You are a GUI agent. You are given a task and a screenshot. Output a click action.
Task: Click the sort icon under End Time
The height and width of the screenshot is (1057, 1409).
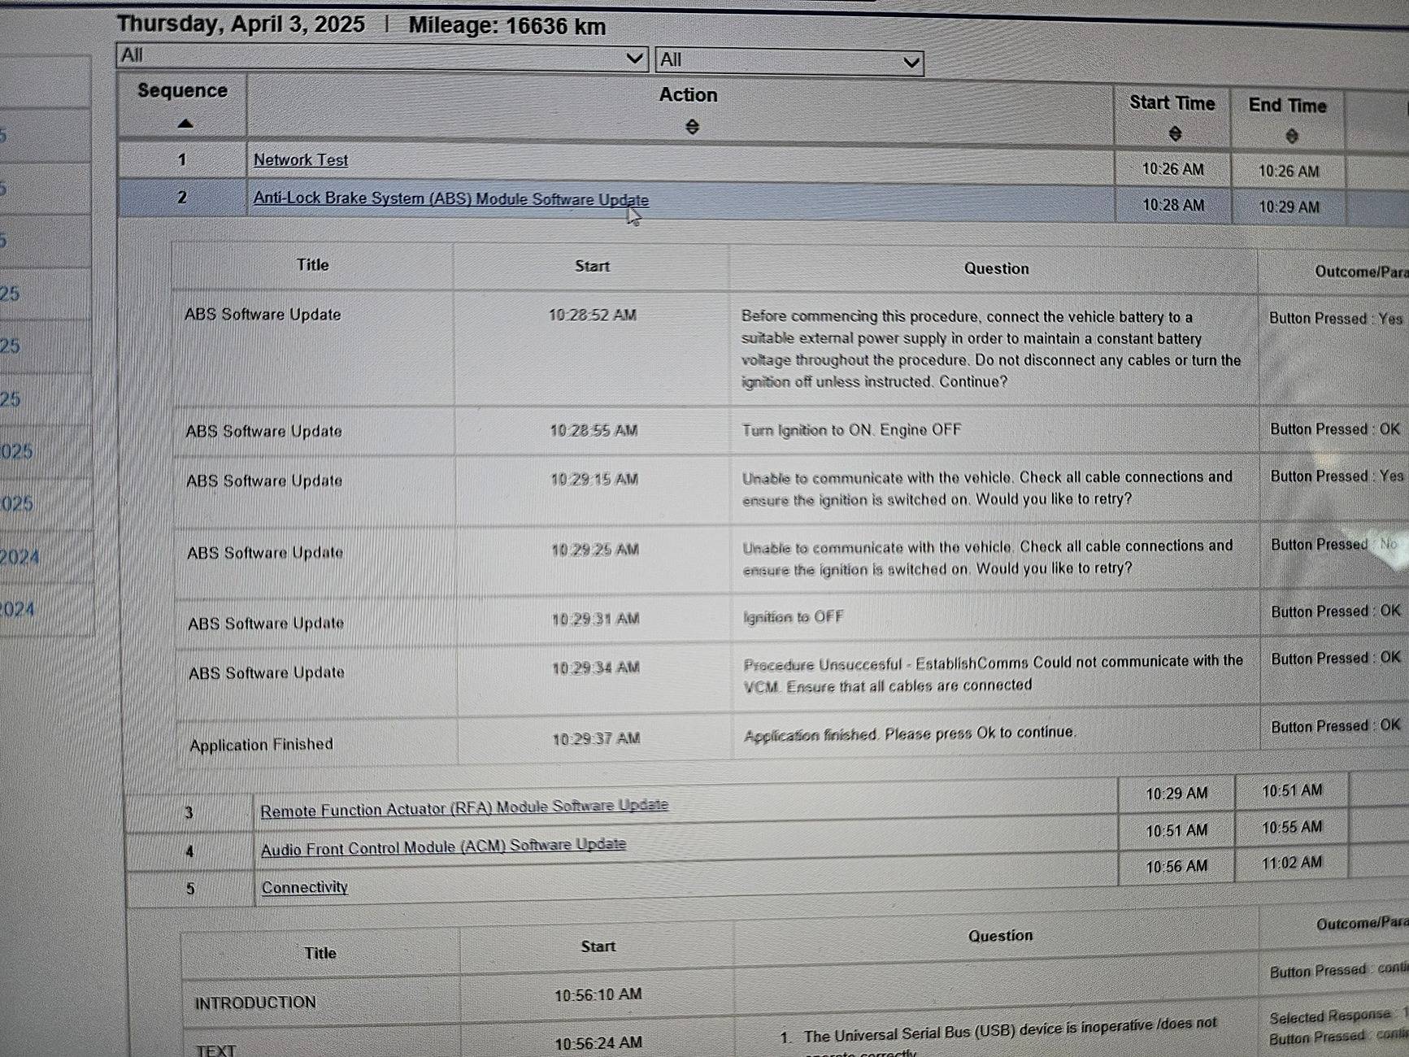(1291, 137)
